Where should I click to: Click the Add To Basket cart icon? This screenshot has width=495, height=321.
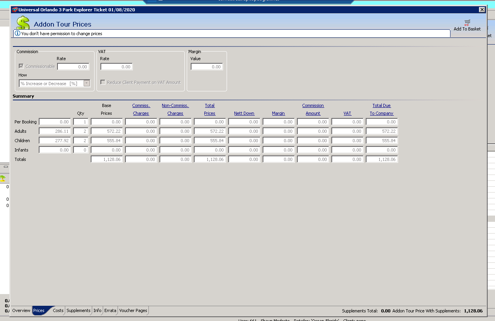[467, 23]
